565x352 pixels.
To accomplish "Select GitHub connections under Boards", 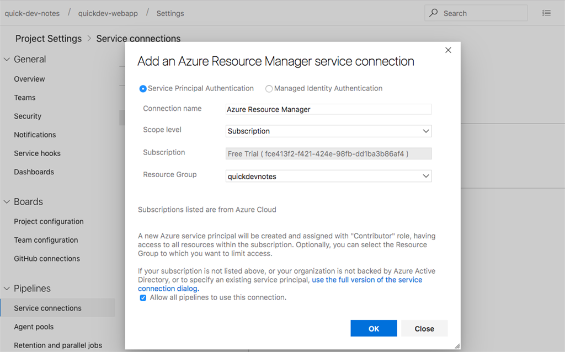I will tap(46, 258).
